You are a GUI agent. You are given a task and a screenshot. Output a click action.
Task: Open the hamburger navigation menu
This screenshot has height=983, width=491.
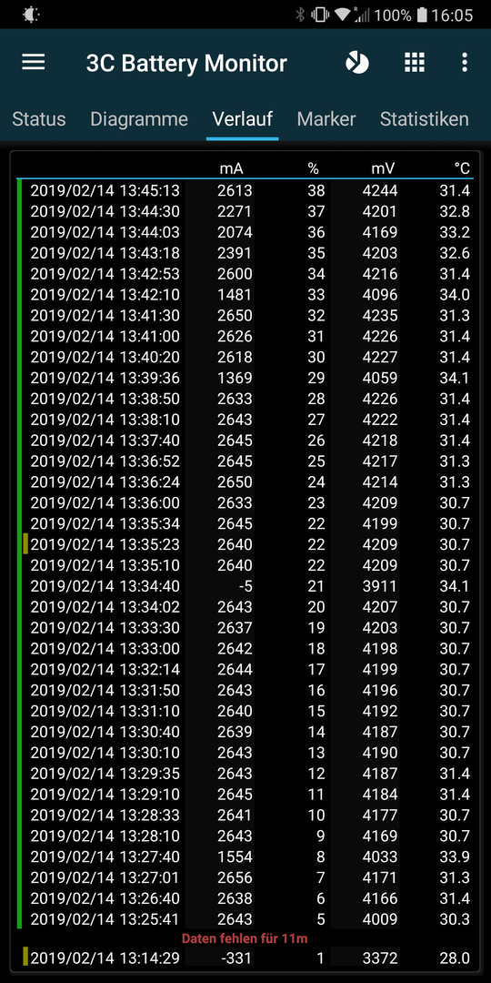[34, 62]
